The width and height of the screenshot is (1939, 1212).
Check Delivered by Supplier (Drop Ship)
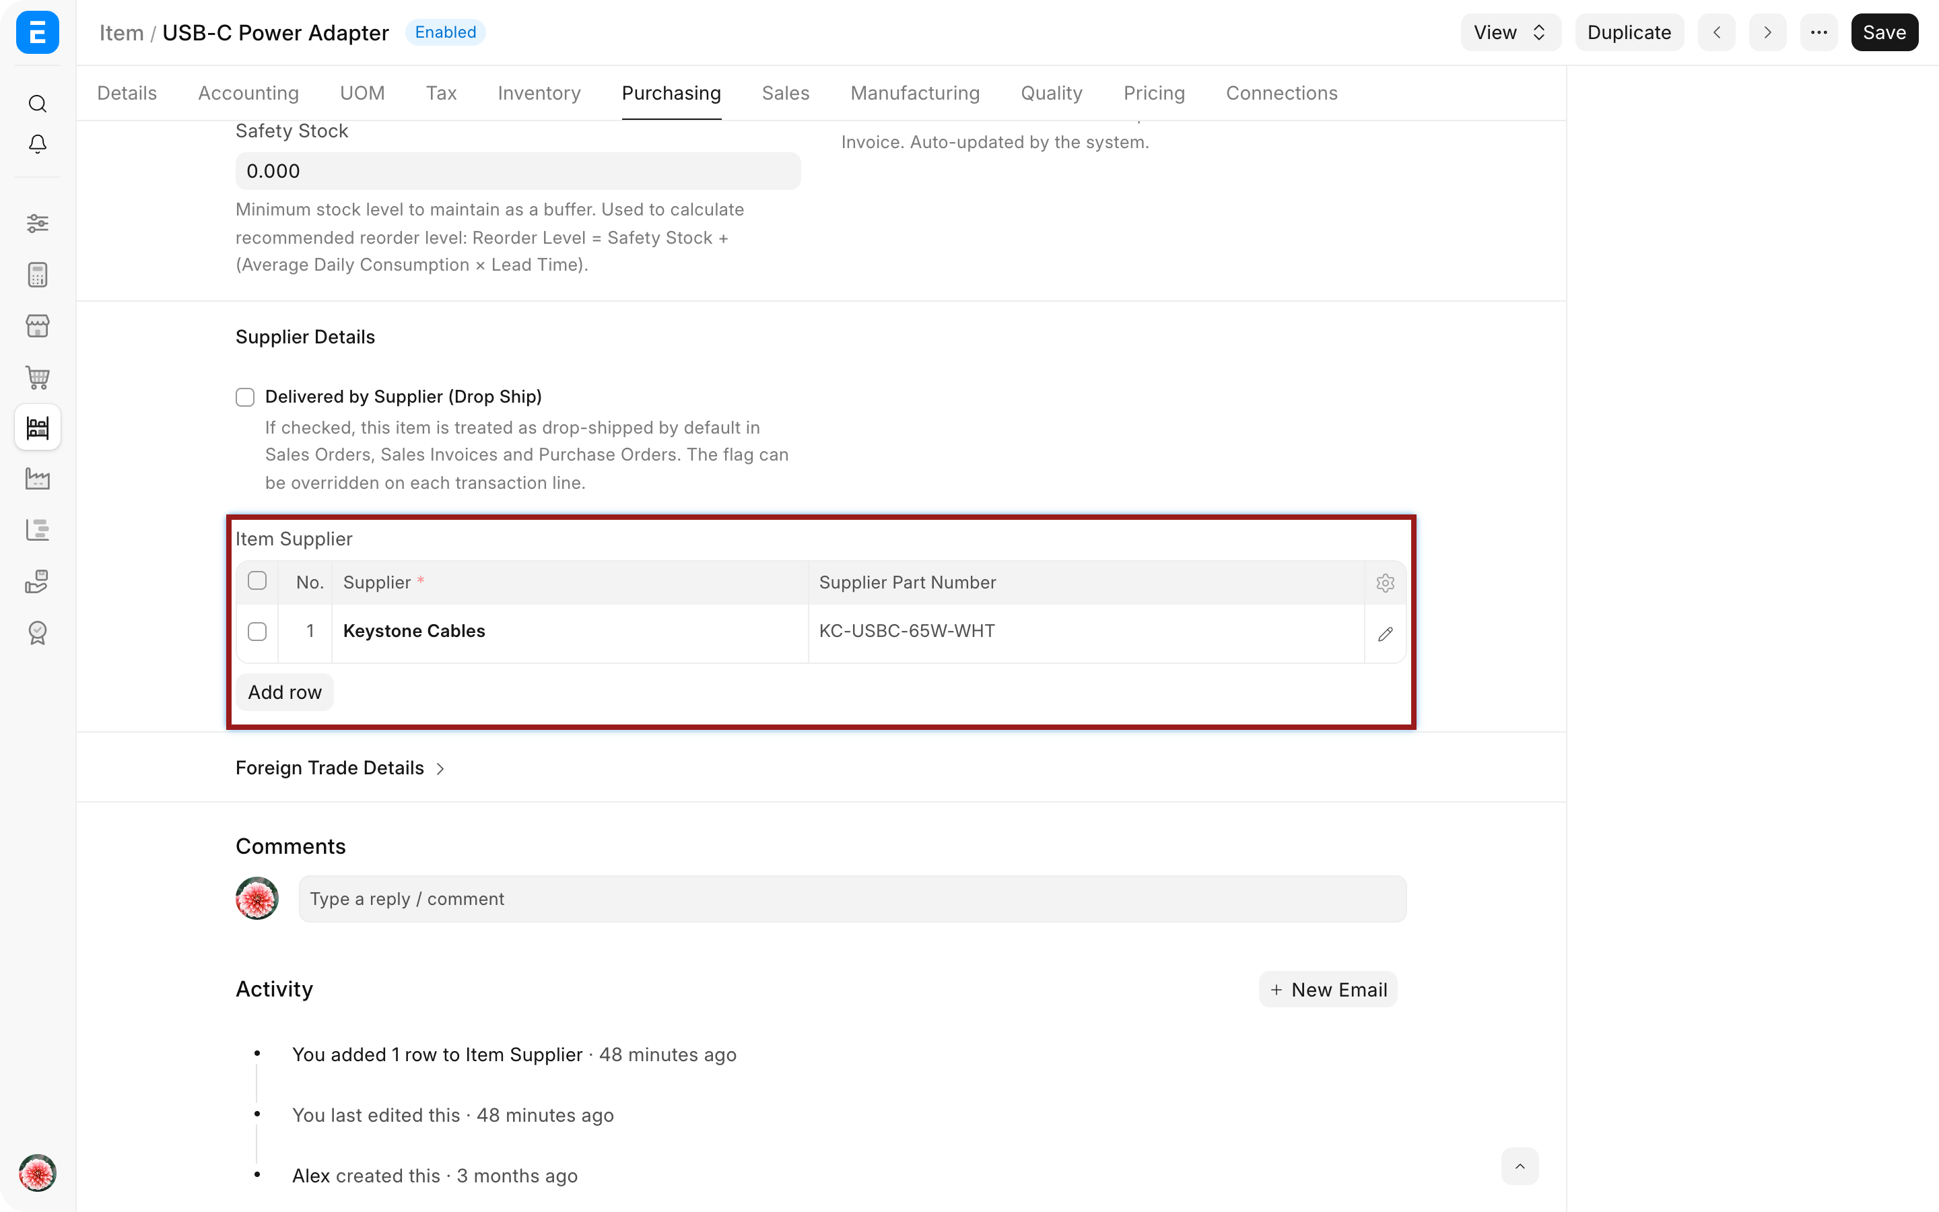point(245,397)
